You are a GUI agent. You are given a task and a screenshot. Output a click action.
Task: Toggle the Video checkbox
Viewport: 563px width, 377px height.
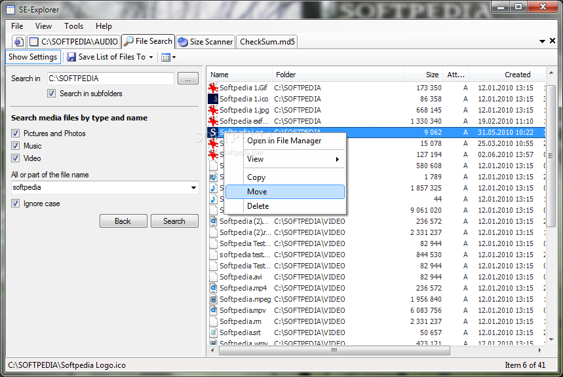pyautogui.click(x=15, y=158)
